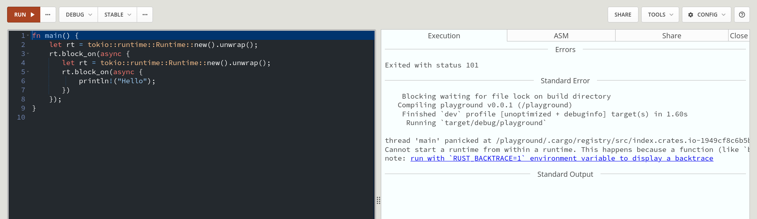Run the code with the RUN button
This screenshot has height=219, width=757.
[24, 15]
